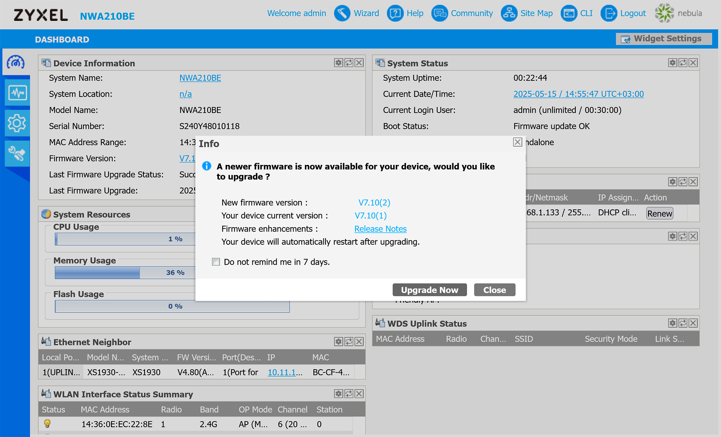Click the Band column header in WLAN table
The height and width of the screenshot is (437, 721).
pos(209,409)
